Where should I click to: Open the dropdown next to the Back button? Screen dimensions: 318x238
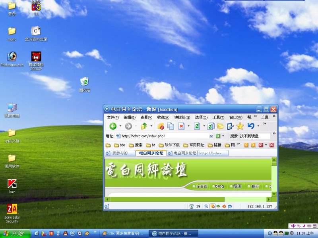120,126
